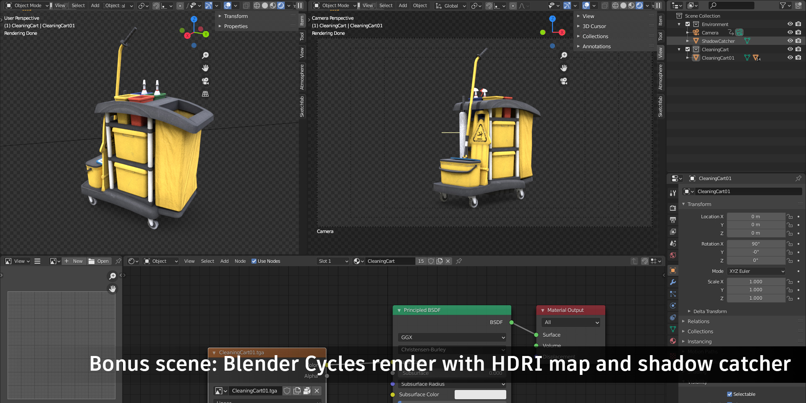Click pan hand gizmo in left viewport

click(205, 68)
